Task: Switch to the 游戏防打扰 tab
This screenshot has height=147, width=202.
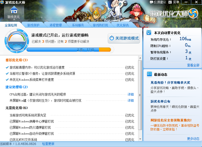Action: coord(100,25)
